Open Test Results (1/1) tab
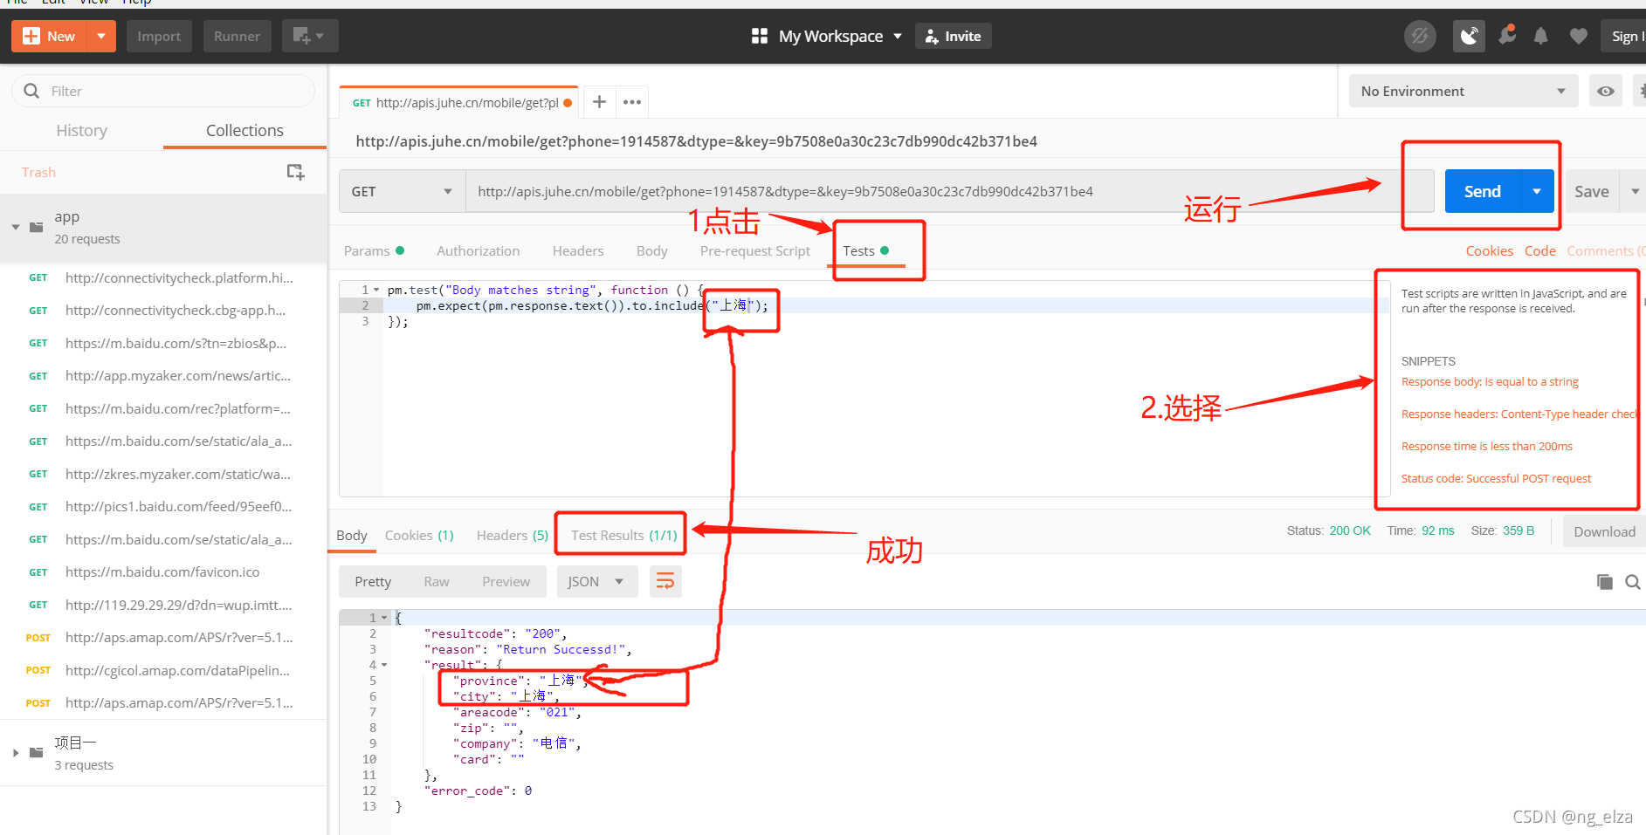The height and width of the screenshot is (835, 1646). 623,535
